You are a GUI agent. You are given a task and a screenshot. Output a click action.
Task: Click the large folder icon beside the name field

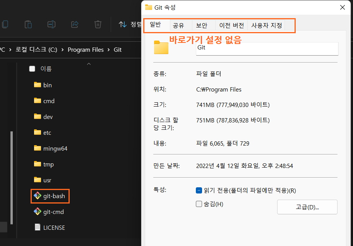[x=161, y=47]
